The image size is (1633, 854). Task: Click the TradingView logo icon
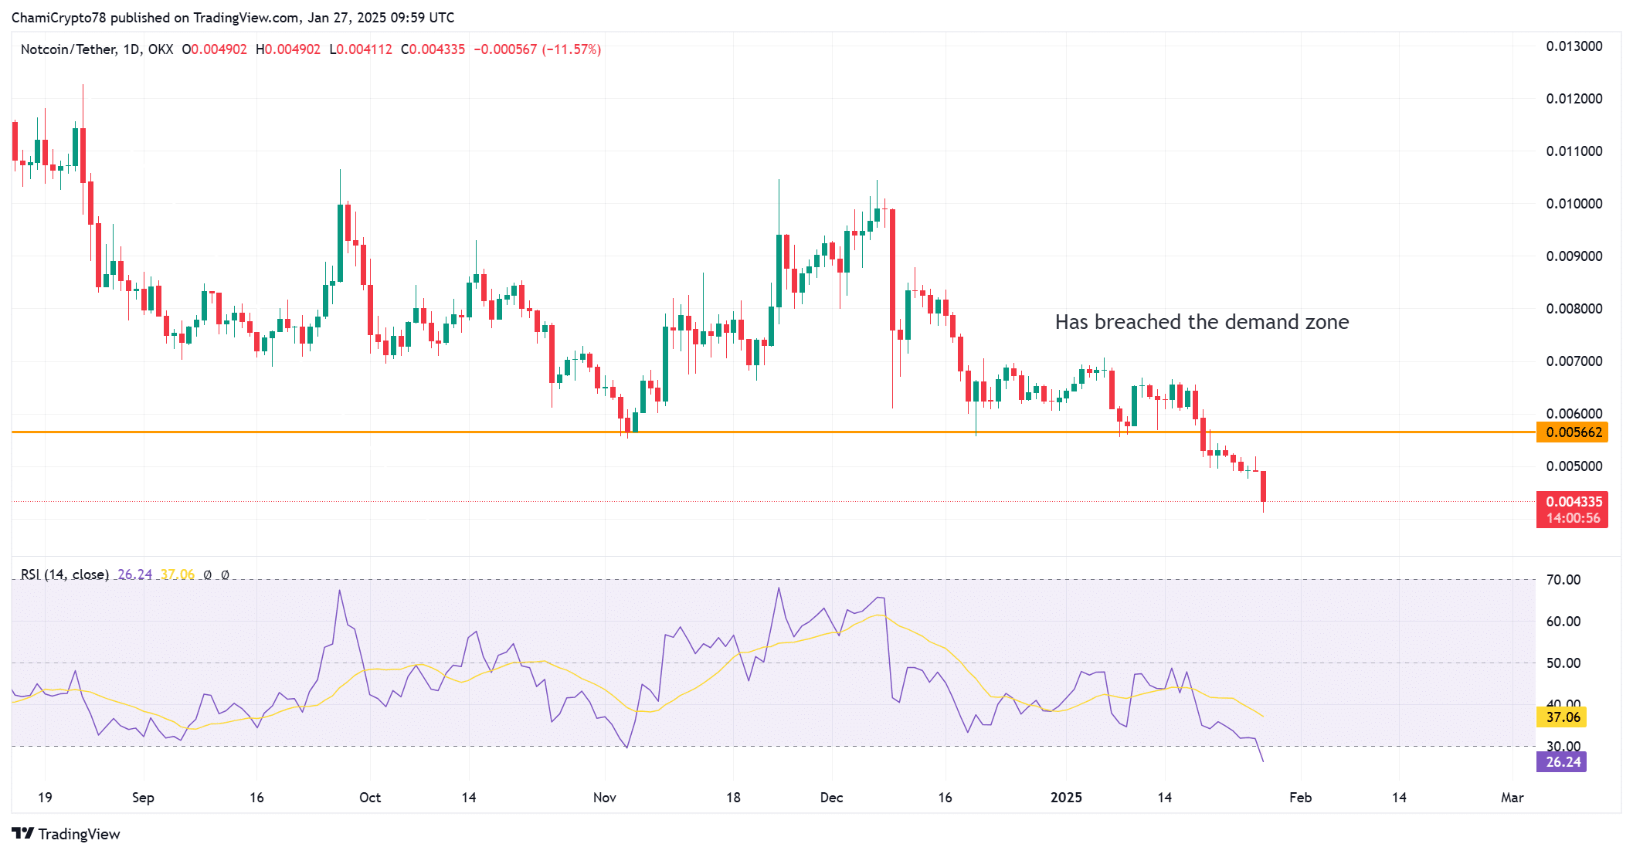coord(23,834)
